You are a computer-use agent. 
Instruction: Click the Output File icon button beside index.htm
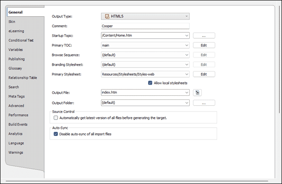[197, 93]
